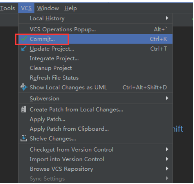The image size is (194, 184).
Task: Click the green checkmark Commit icon
Action: [24, 39]
